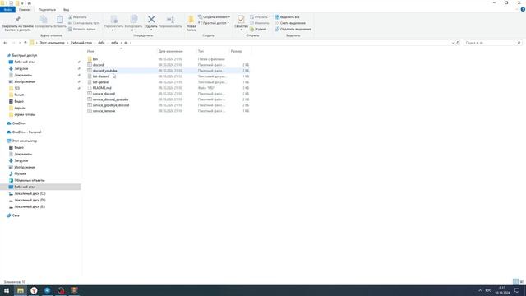Image resolution: width=526 pixels, height=296 pixels.
Task: Expand the New item (Создать элемент) dropdown
Action: [x=229, y=16]
